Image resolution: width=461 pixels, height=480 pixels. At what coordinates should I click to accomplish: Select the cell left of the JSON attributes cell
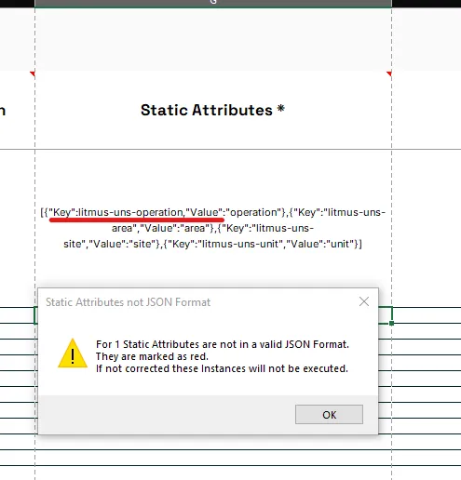(x=18, y=228)
